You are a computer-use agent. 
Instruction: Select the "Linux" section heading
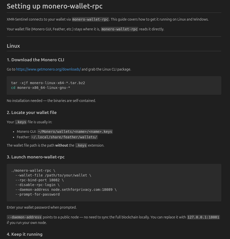(x=13, y=46)
